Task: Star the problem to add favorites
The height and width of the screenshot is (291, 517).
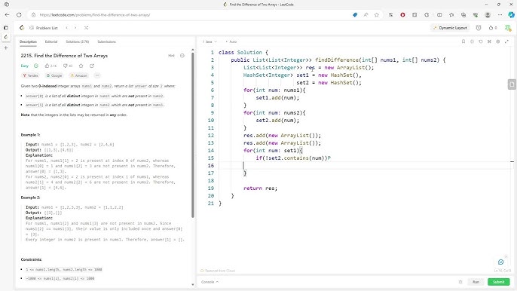Action: (81, 66)
